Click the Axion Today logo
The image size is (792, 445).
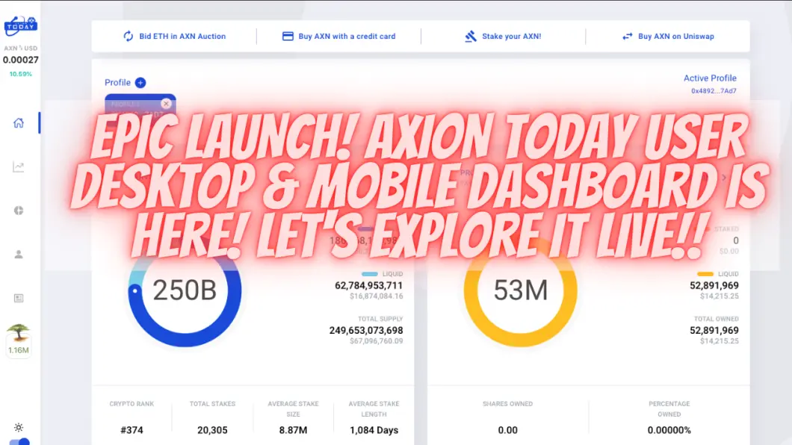tap(21, 25)
